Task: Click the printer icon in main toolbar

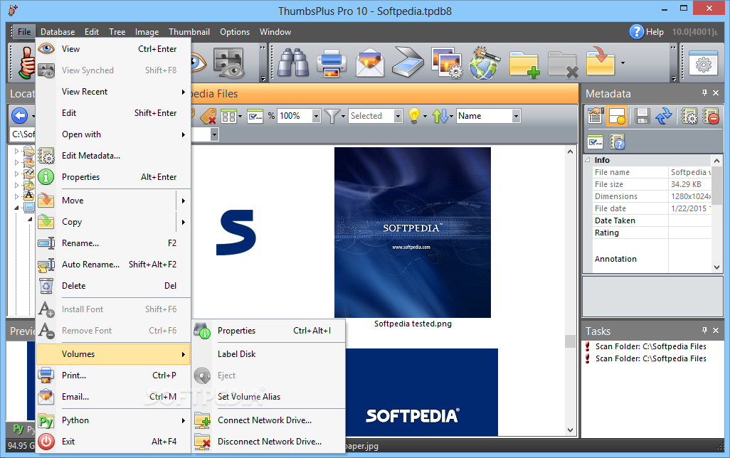Action: [332, 63]
